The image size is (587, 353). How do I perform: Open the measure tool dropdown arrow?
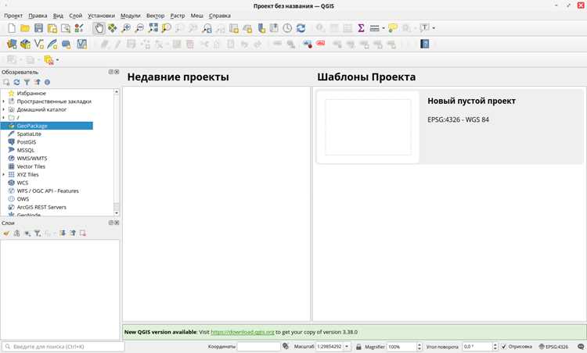click(x=384, y=28)
